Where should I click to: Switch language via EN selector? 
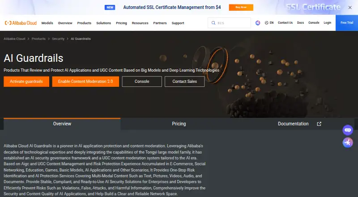pyautogui.click(x=272, y=23)
